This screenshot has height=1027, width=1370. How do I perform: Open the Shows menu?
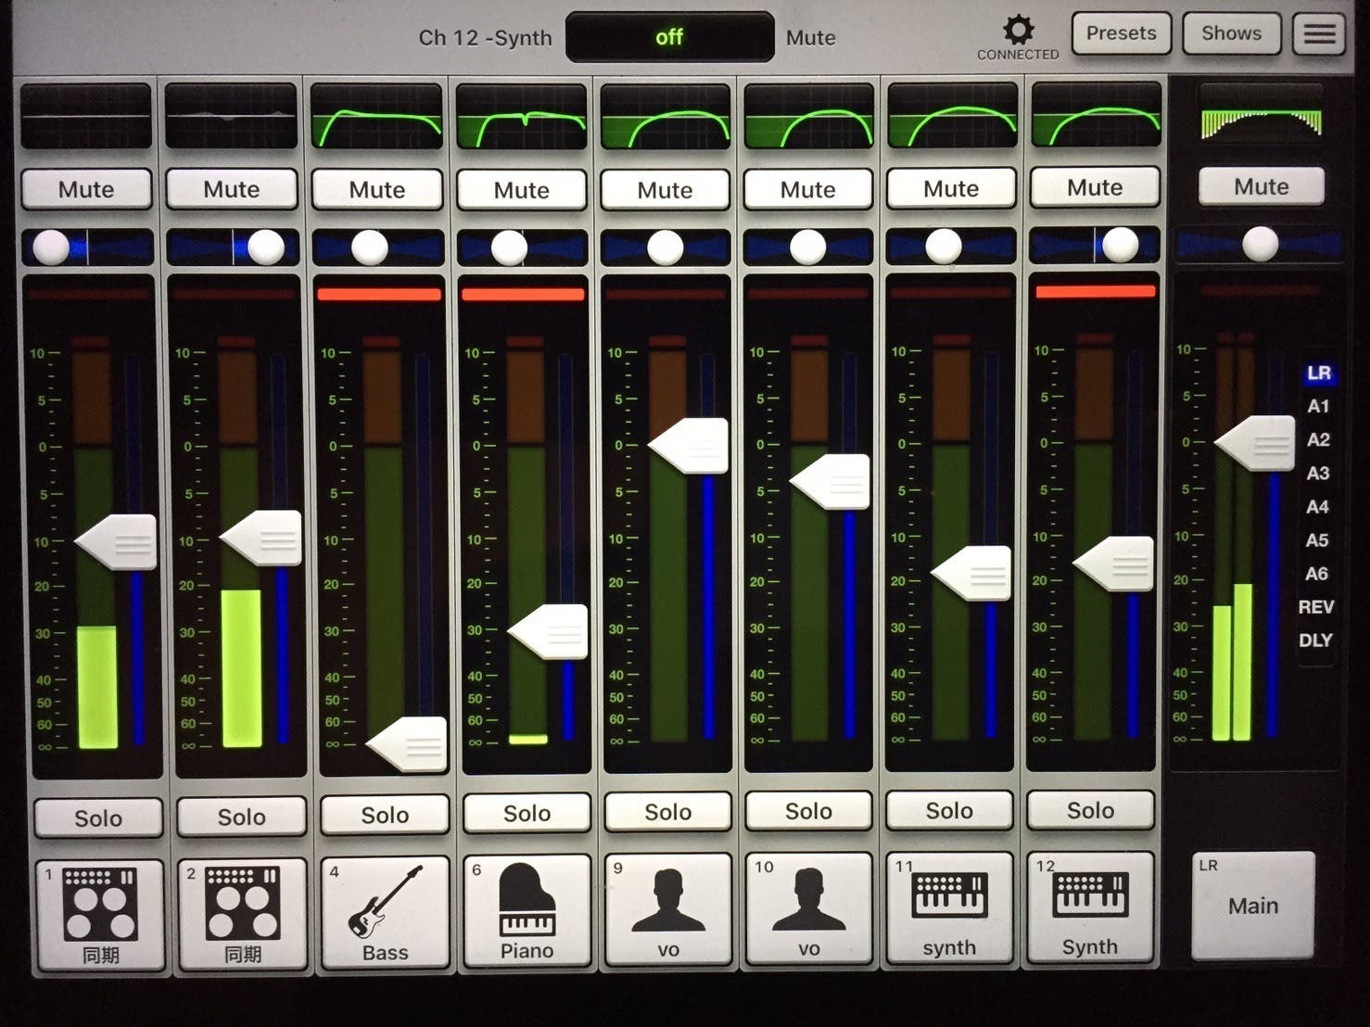(x=1231, y=33)
